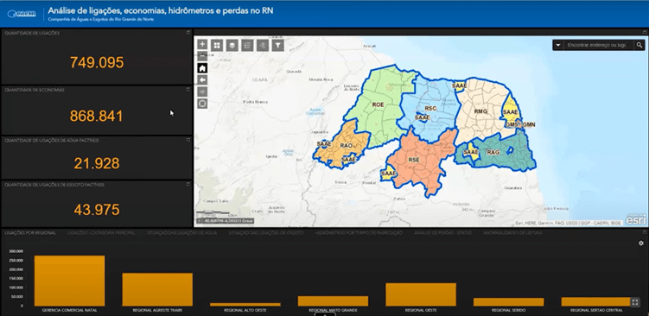The image size is (649, 316).
Task: Go to previous map extent arrow
Action: [202, 79]
